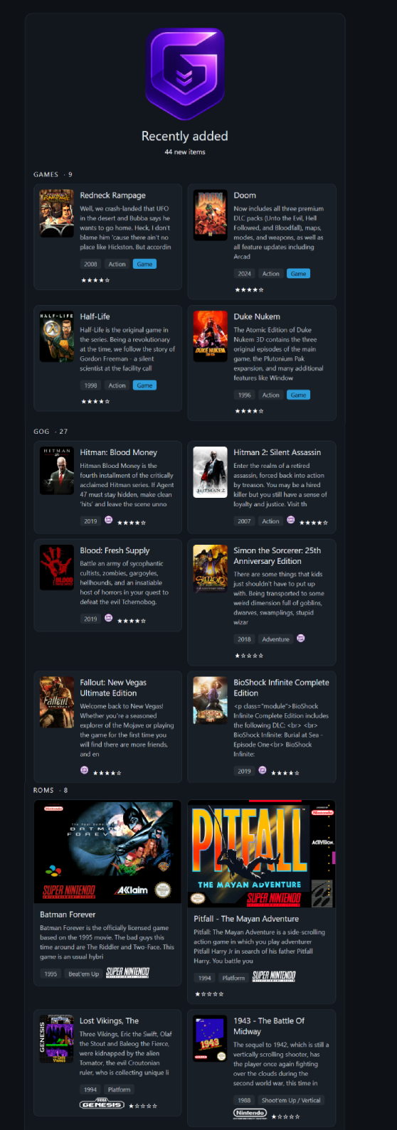Open Hitman: Blood Money cover thumbnail
397x1130 pixels.
[x=57, y=470]
